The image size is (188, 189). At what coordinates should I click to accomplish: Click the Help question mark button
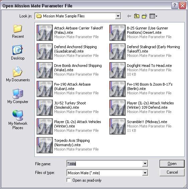175,6
